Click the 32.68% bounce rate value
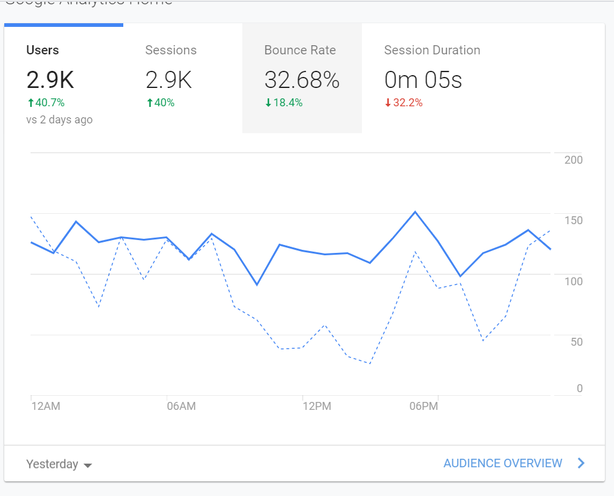Viewport: 614px width, 496px height. pos(302,80)
